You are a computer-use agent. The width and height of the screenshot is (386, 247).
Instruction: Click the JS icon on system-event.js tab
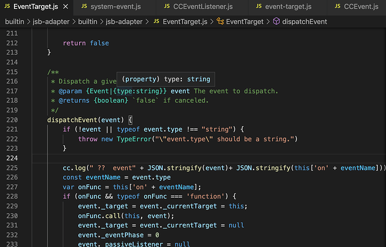pos(85,7)
